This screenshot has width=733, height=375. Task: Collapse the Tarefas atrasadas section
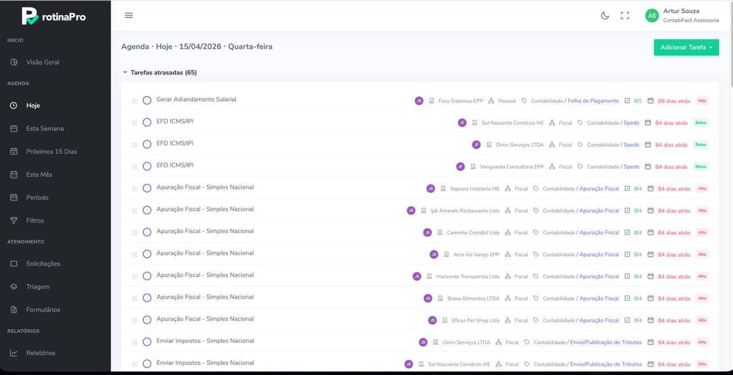tap(125, 73)
